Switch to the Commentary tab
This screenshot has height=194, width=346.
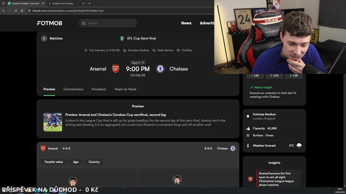(x=74, y=89)
